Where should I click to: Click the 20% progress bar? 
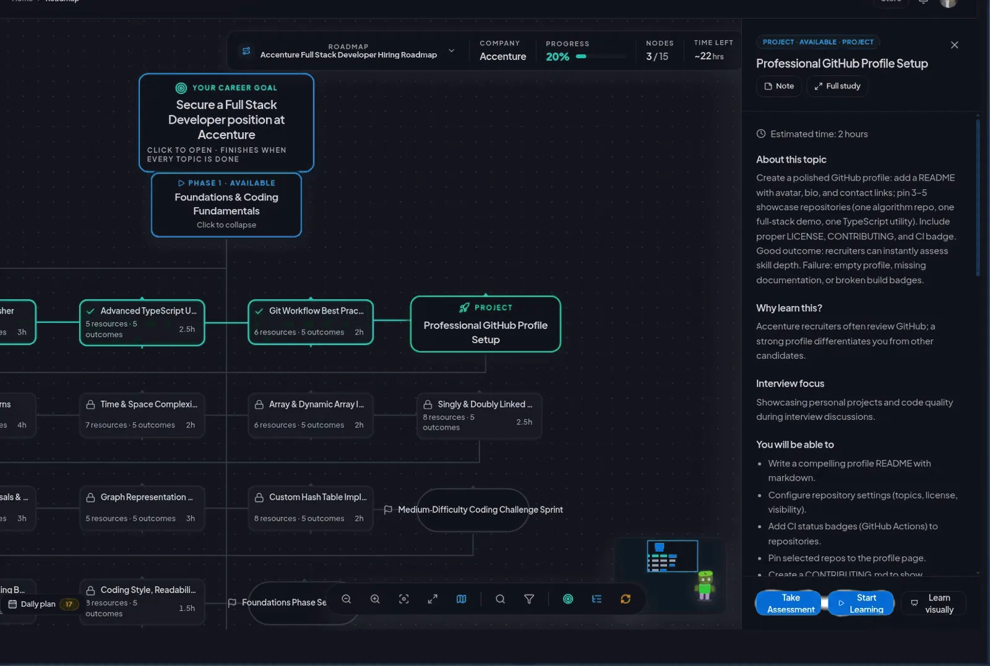coord(601,56)
